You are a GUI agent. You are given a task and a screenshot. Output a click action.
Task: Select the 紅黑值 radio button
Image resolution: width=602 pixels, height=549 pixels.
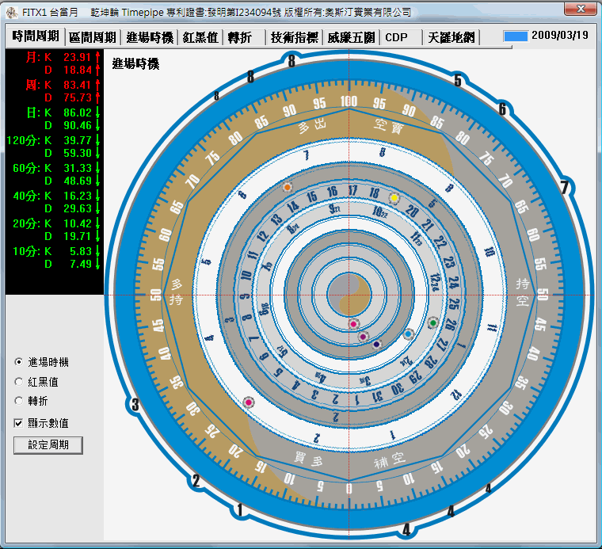pyautogui.click(x=18, y=382)
